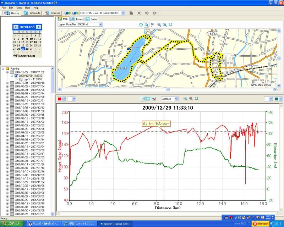The image size is (284, 227).
Task: Click the map zoom in icon
Action: pyautogui.click(x=159, y=25)
